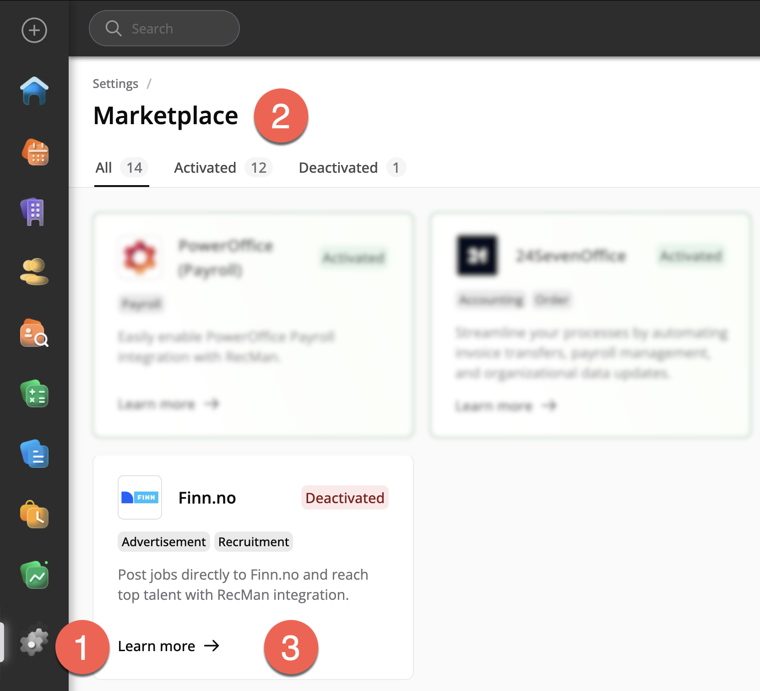This screenshot has width=760, height=691.
Task: Open the gold coins icon
Action: coord(34,271)
